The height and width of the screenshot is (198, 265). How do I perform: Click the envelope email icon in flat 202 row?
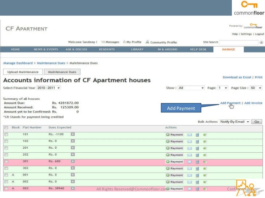coord(190,155)
